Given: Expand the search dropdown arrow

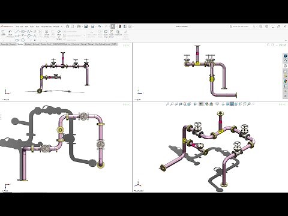Looking at the screenshot, I should (256, 26).
